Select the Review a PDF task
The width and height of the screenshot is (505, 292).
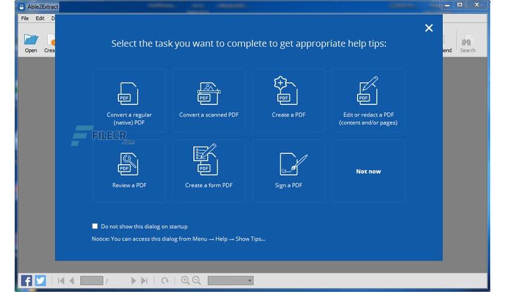click(x=129, y=171)
